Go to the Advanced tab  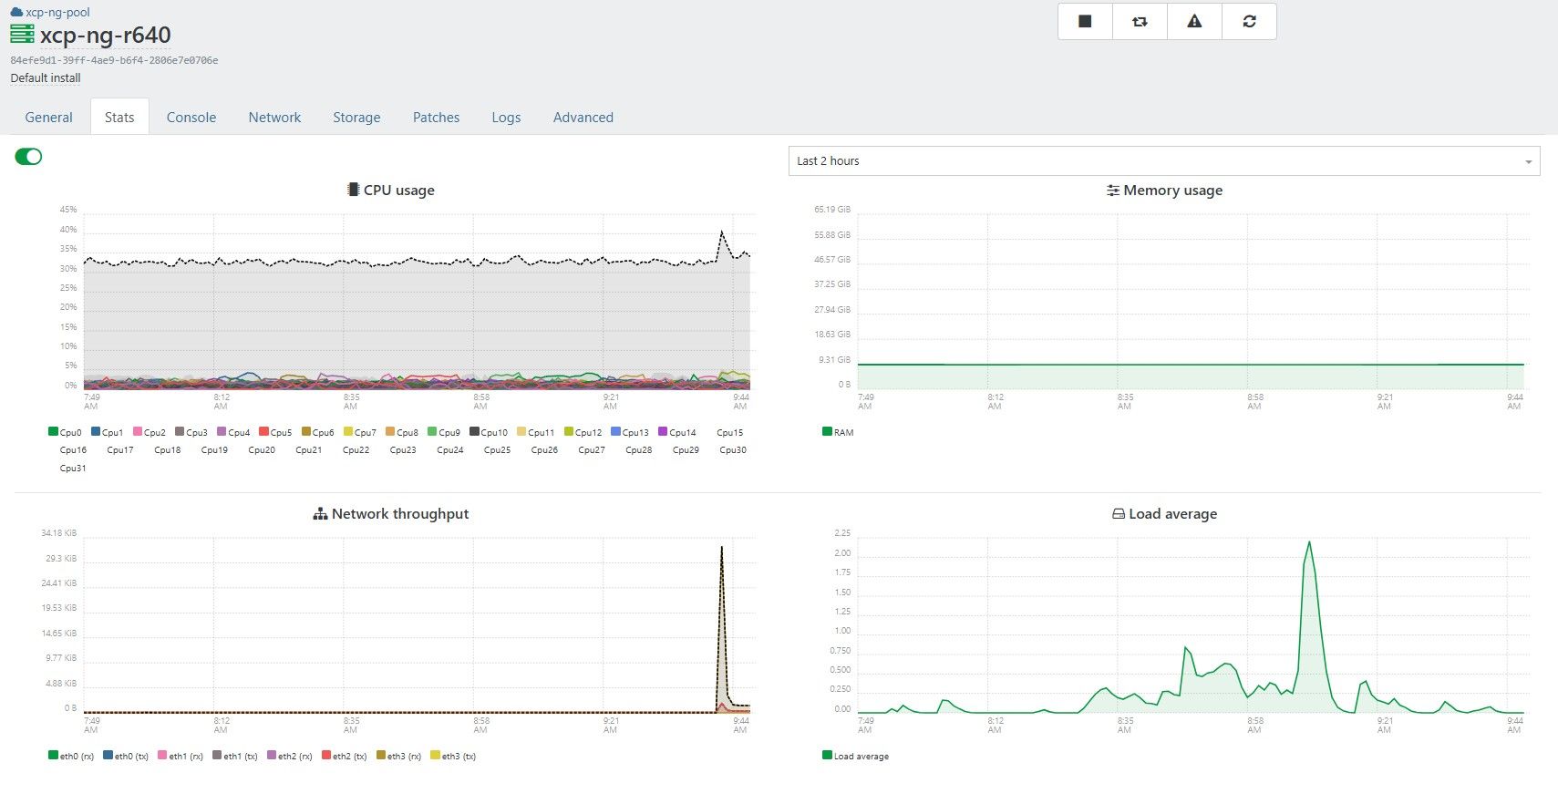point(583,118)
